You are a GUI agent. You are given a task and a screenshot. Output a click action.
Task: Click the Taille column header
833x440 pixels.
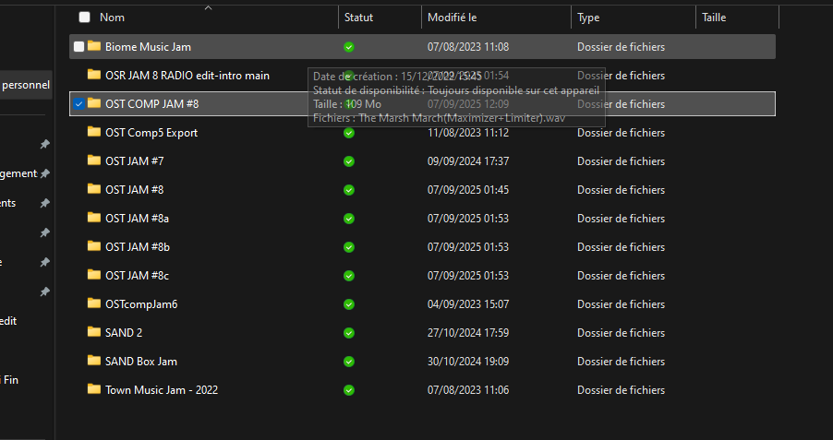(x=714, y=18)
